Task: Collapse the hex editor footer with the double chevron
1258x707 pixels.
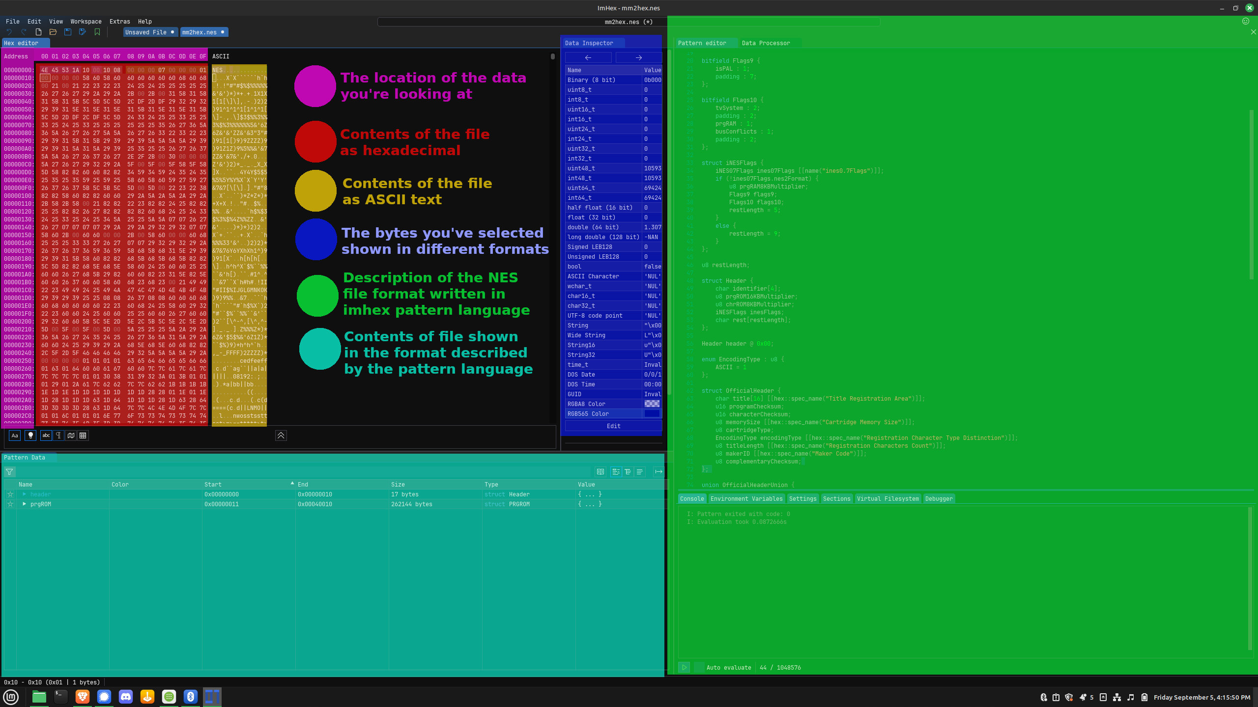Action: (x=281, y=435)
